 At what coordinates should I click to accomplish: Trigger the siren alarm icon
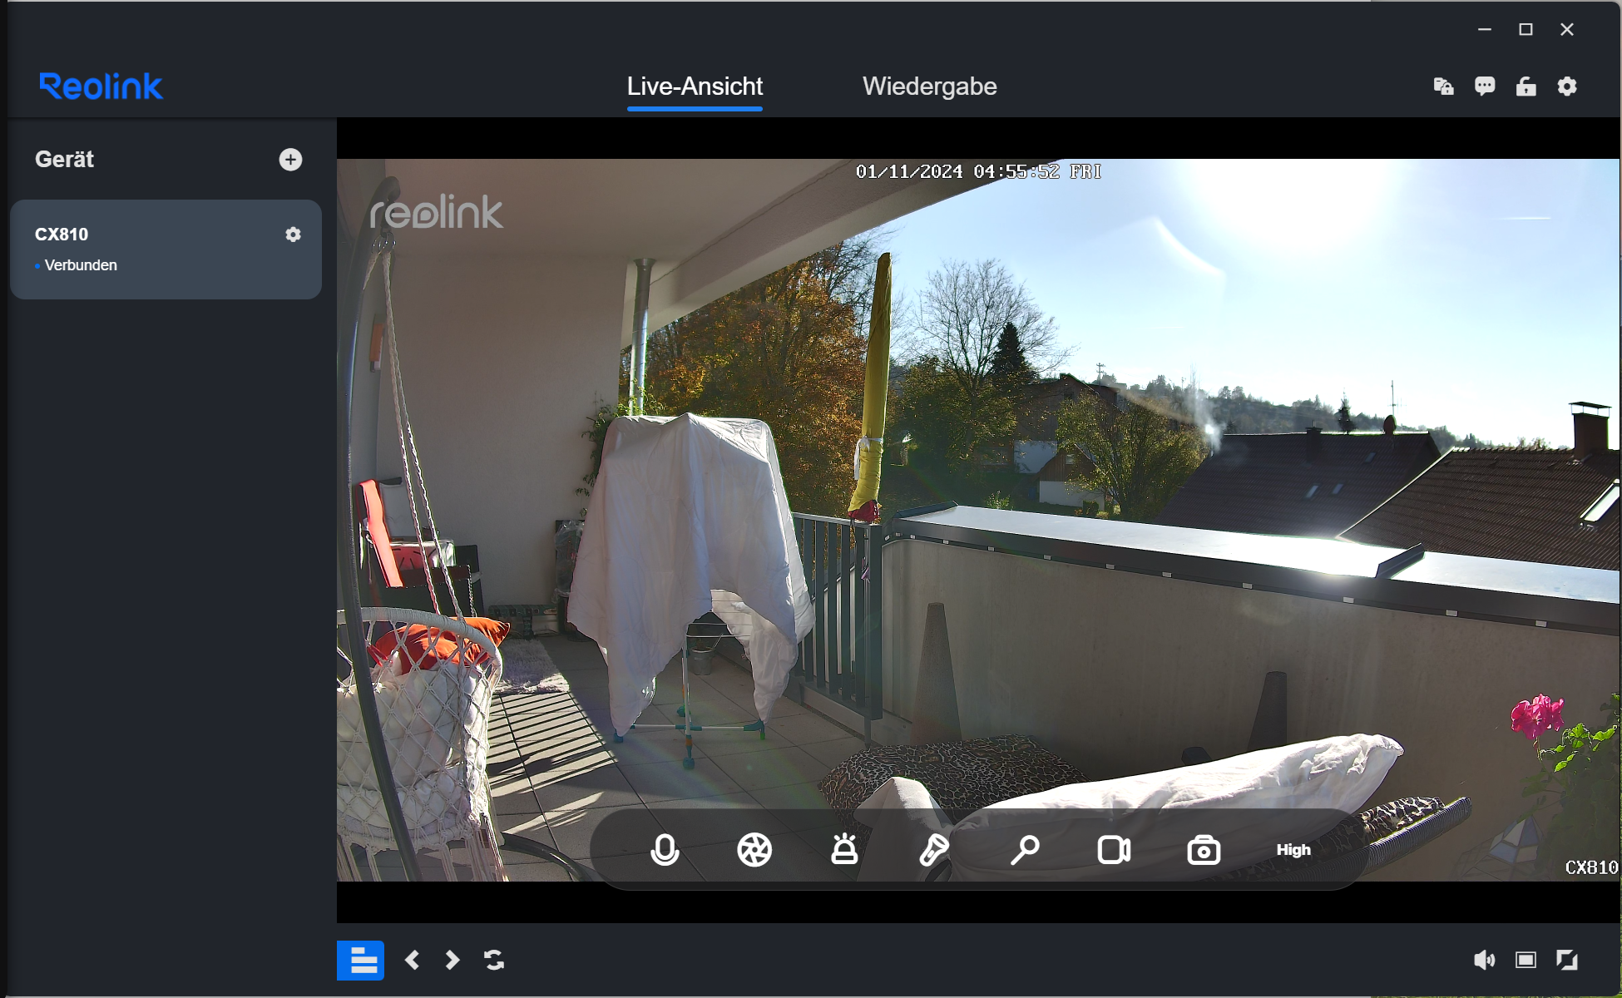pyautogui.click(x=844, y=850)
